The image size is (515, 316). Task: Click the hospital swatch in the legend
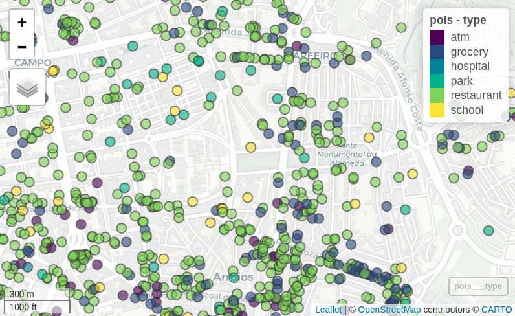pyautogui.click(x=437, y=66)
